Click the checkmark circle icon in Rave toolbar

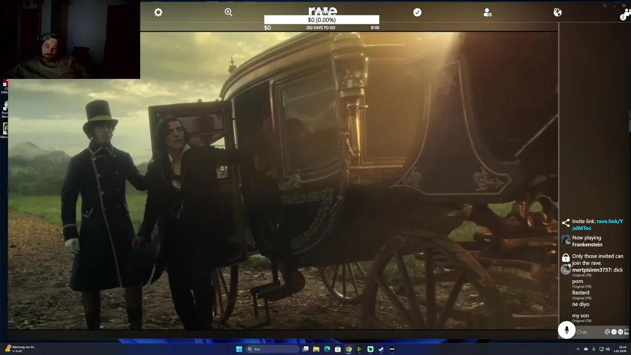418,12
